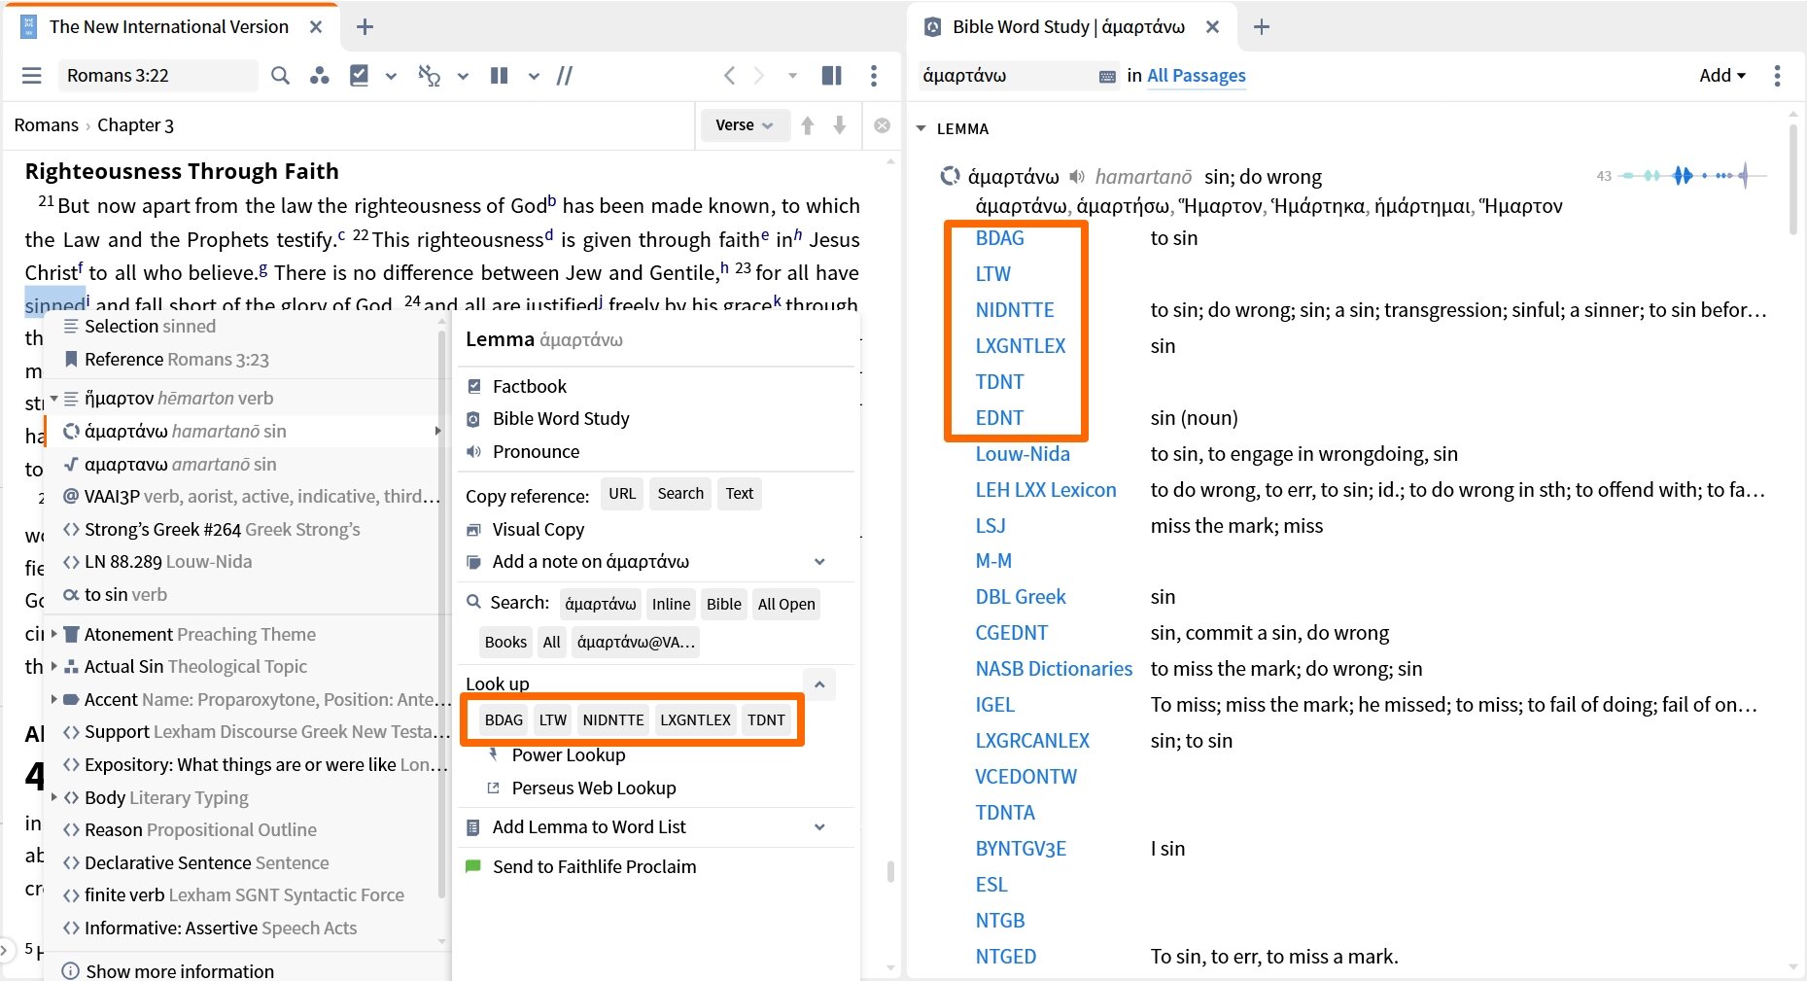Select LN 88.289 Louw-Nida row
This screenshot has width=1807, height=981.
click(x=248, y=562)
